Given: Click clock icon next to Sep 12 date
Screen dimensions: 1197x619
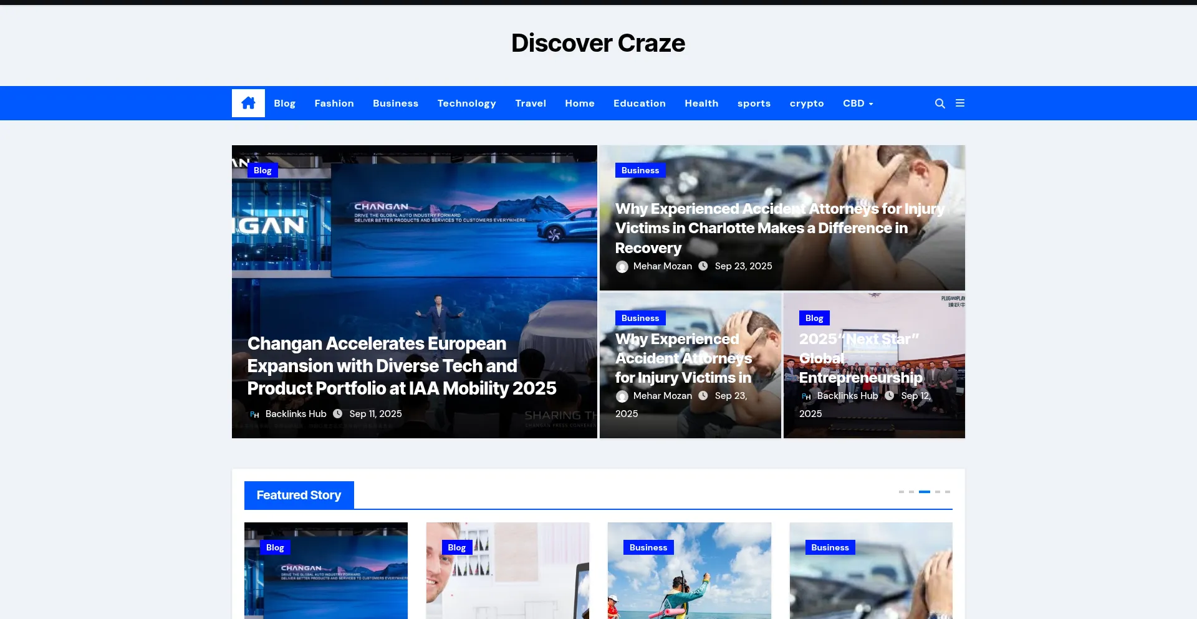Looking at the screenshot, I should click(890, 395).
